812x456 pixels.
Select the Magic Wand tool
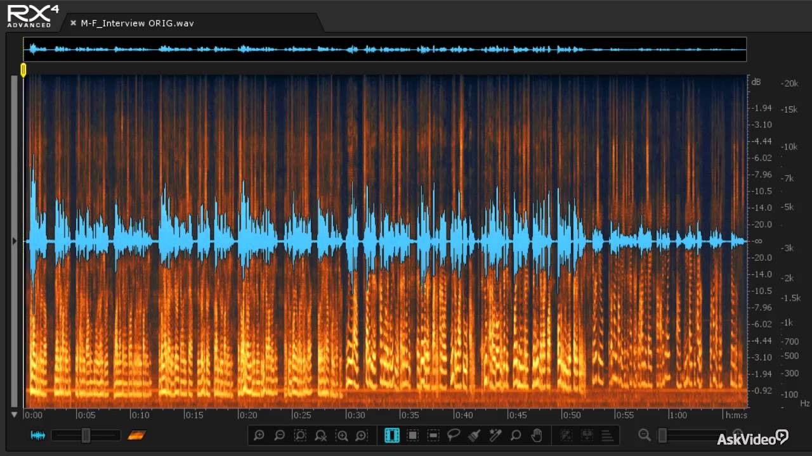pyautogui.click(x=495, y=435)
